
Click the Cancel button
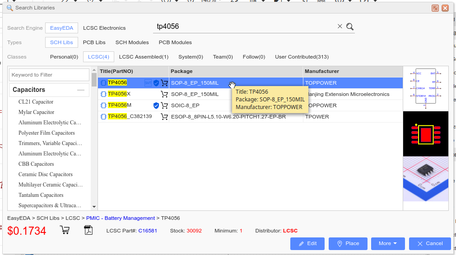430,244
